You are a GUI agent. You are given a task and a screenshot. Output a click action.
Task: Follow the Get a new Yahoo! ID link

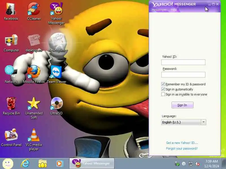tap(182, 143)
